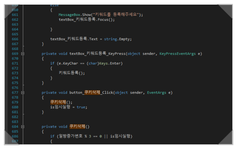Click is임시실행 in the line 686 condition
Screen dimensions: 237x149
(120, 136)
